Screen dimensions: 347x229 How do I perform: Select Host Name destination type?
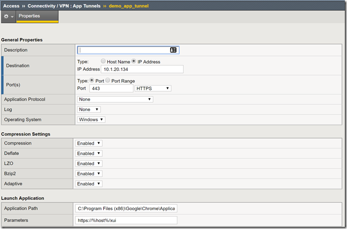pyautogui.click(x=103, y=62)
